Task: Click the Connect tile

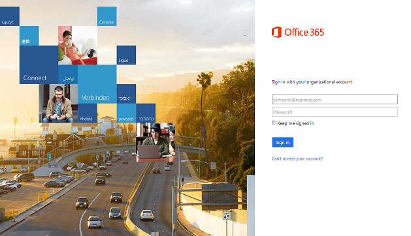Action: click(39, 65)
